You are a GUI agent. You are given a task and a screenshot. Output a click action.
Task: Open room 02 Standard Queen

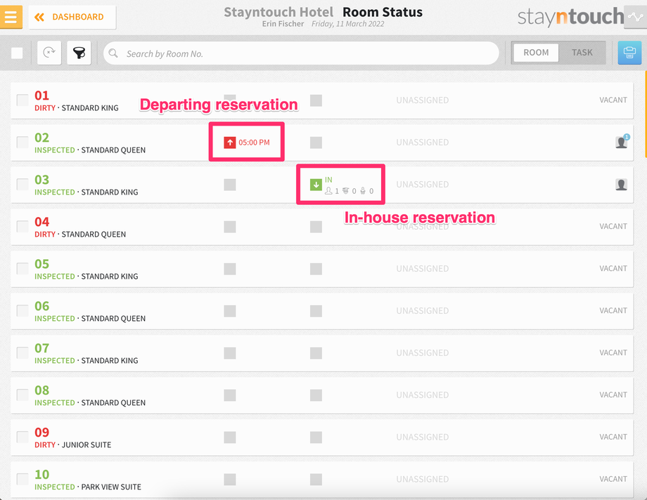322,143
